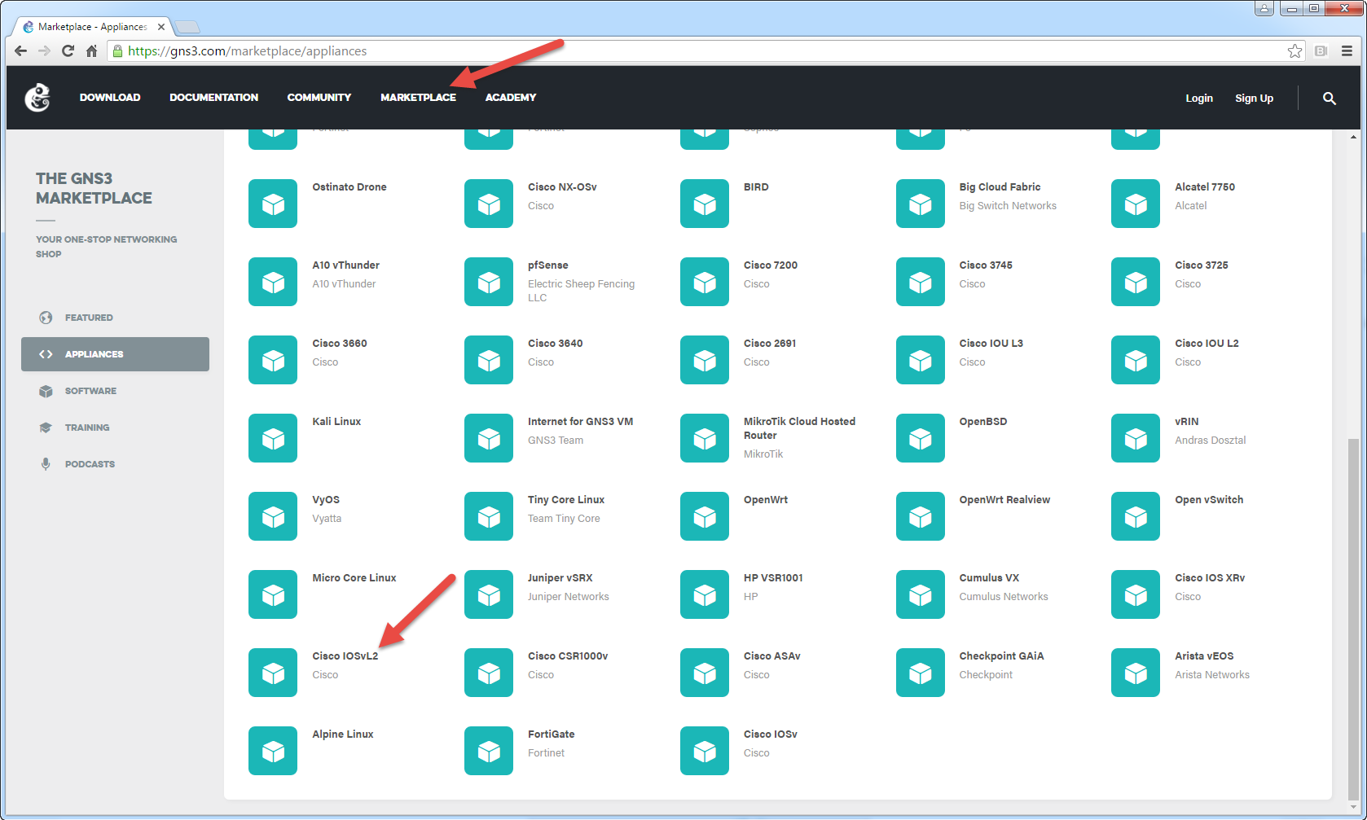Screen dimensions: 1367x820
Task: Open the vRIN appliance link
Action: coord(1186,422)
